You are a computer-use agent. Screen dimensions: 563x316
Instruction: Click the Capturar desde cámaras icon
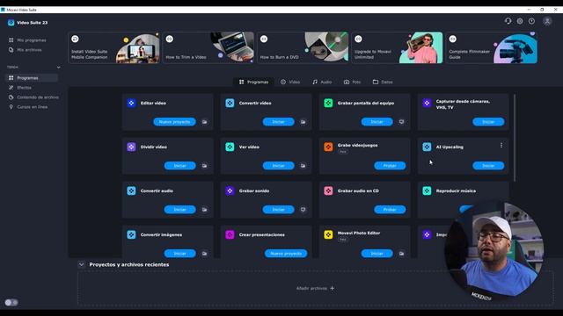tap(427, 104)
